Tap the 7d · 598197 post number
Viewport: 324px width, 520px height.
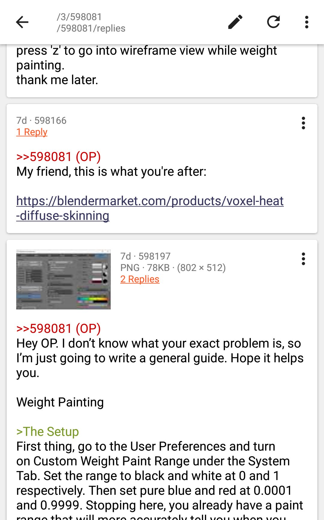[145, 256]
